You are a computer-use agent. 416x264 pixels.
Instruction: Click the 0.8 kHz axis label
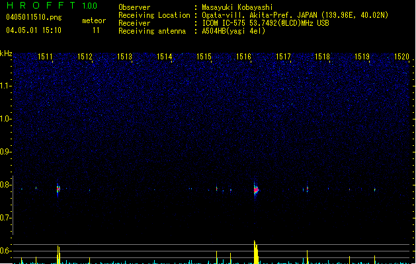click(x=6, y=185)
